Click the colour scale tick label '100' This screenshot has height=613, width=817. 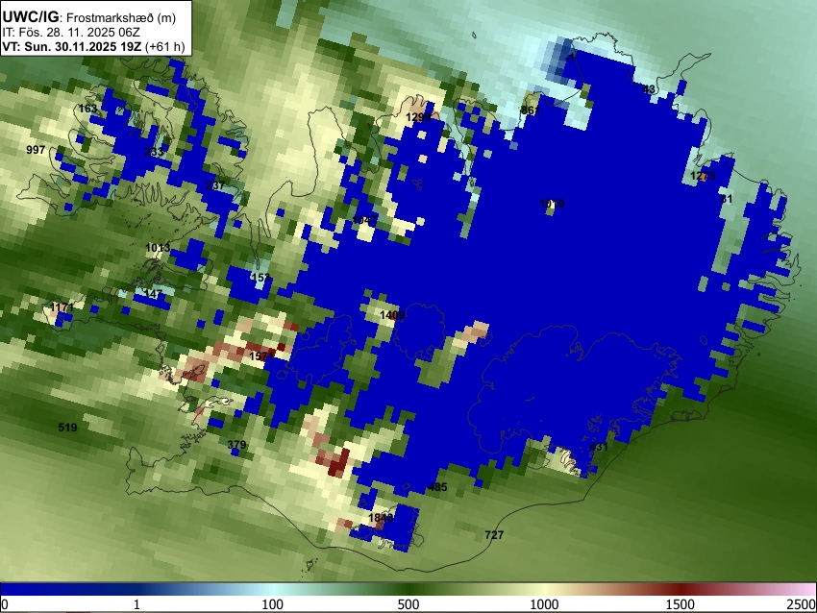[x=272, y=604]
